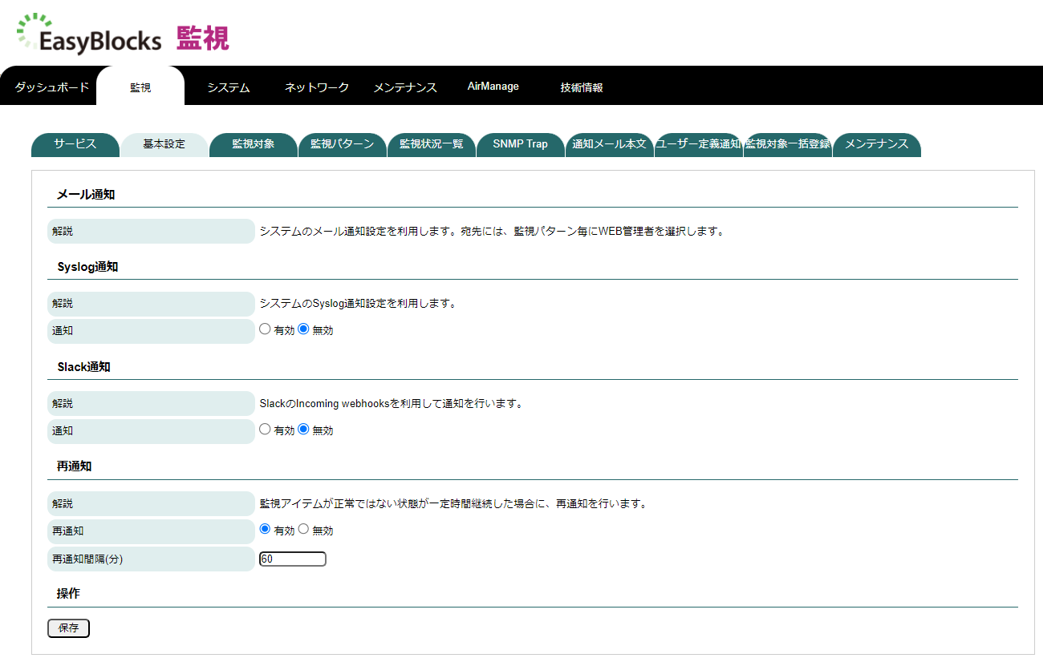This screenshot has height=662, width=1043.
Task: Switch to the メンテナンス sub-tab
Action: [877, 144]
